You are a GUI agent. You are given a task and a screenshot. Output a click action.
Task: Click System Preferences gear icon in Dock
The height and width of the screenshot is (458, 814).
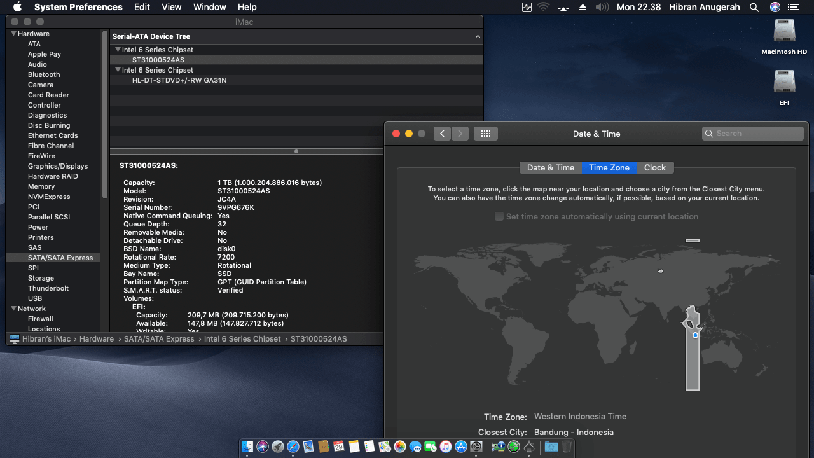(x=476, y=447)
